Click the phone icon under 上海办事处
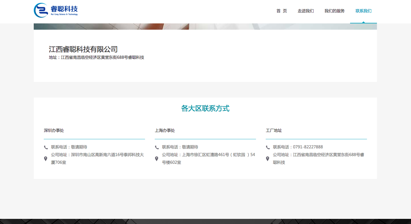 pyautogui.click(x=157, y=147)
